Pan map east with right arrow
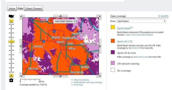Viewport: 172px width, 90px height. click(x=100, y=46)
